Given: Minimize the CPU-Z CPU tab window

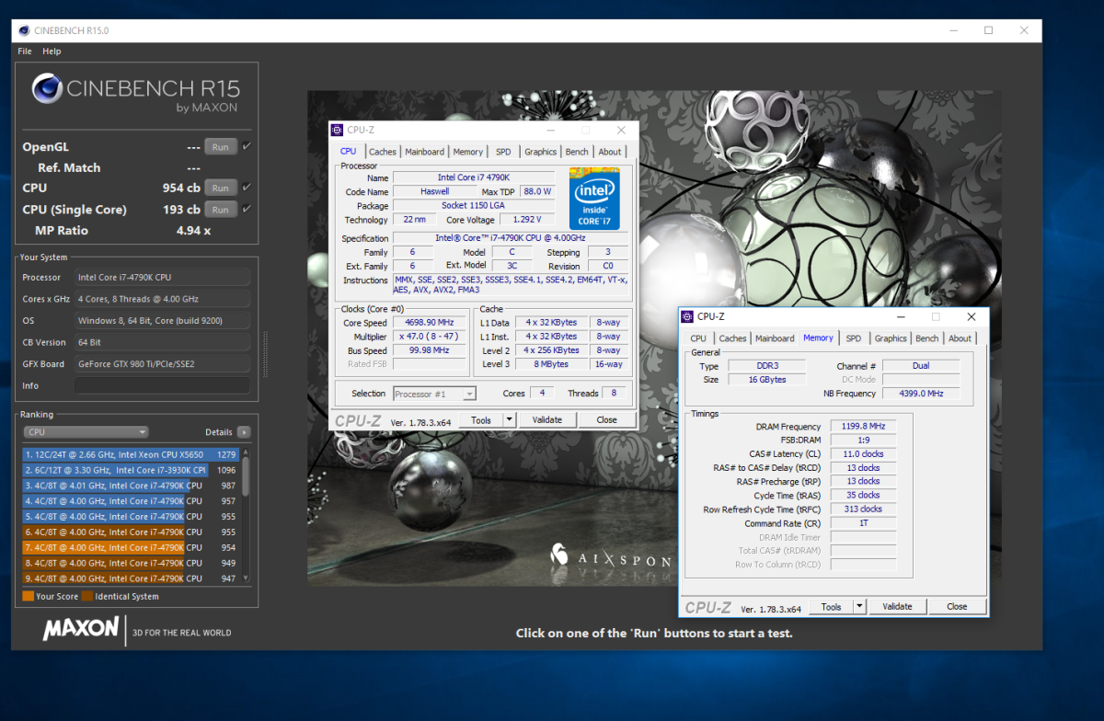Looking at the screenshot, I should (552, 131).
